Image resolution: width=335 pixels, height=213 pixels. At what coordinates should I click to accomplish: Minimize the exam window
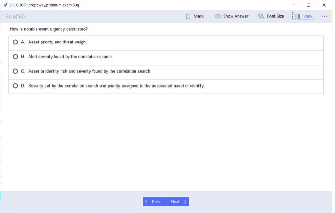click(293, 5)
